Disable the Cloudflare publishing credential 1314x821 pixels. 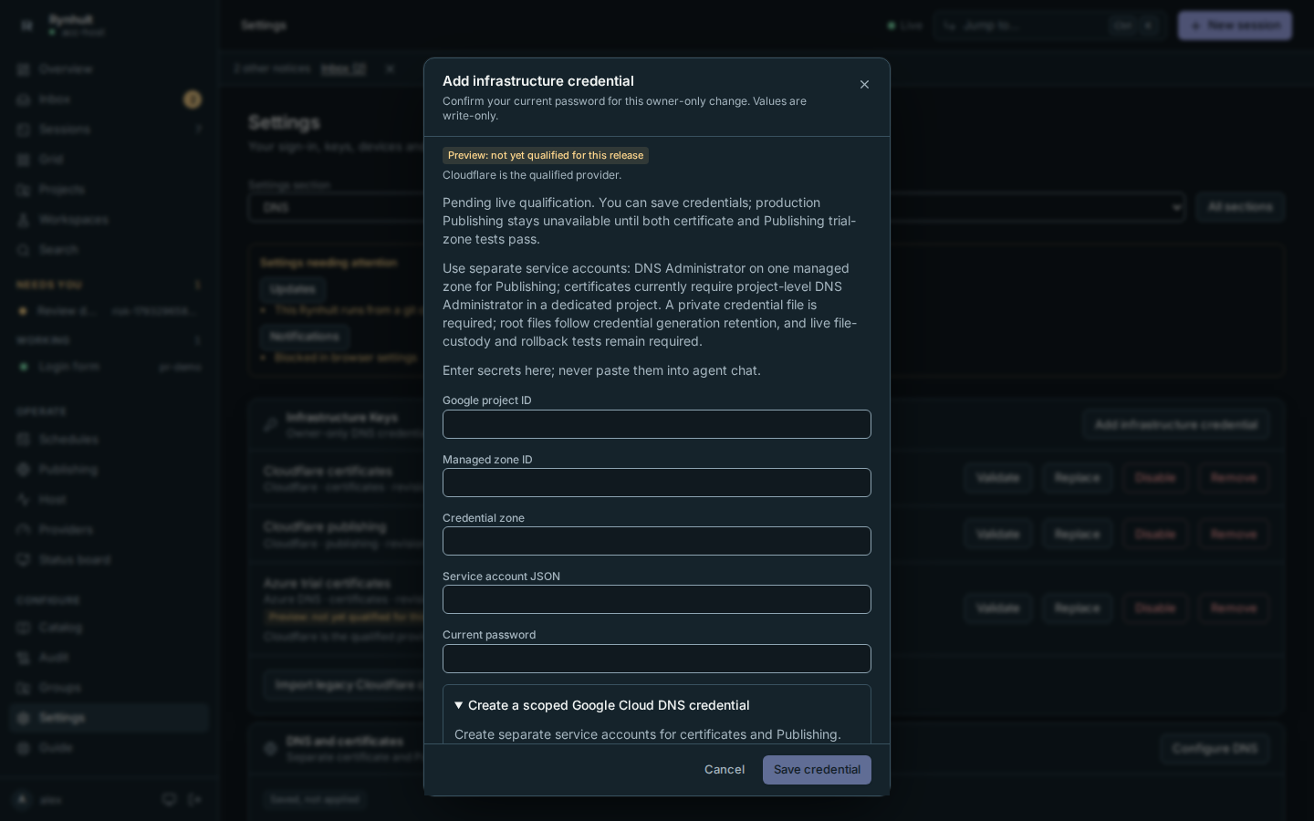(1155, 534)
